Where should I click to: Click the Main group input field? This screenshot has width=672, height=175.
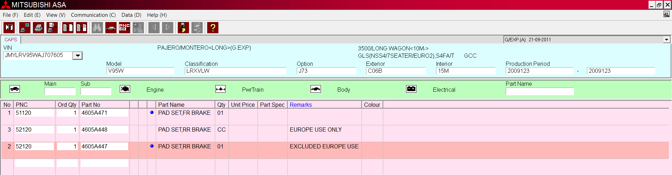tap(60, 91)
